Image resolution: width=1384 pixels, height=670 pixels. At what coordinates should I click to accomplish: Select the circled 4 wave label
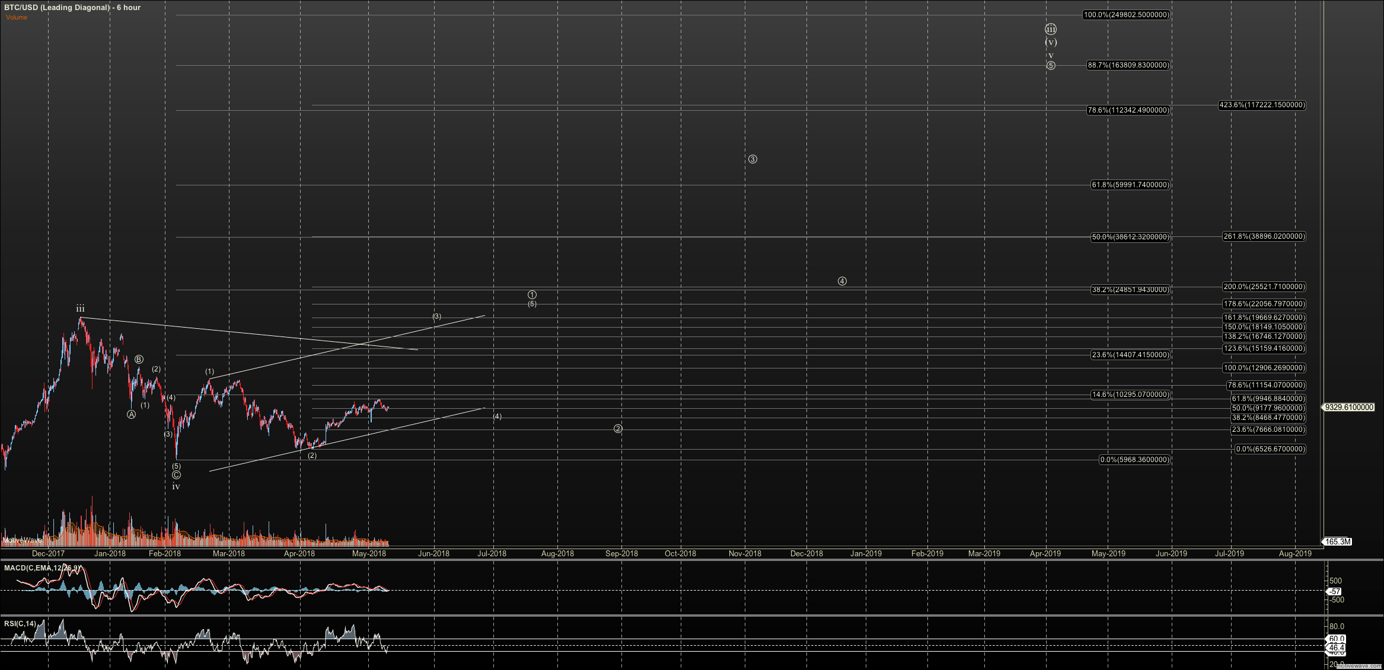pyautogui.click(x=842, y=281)
